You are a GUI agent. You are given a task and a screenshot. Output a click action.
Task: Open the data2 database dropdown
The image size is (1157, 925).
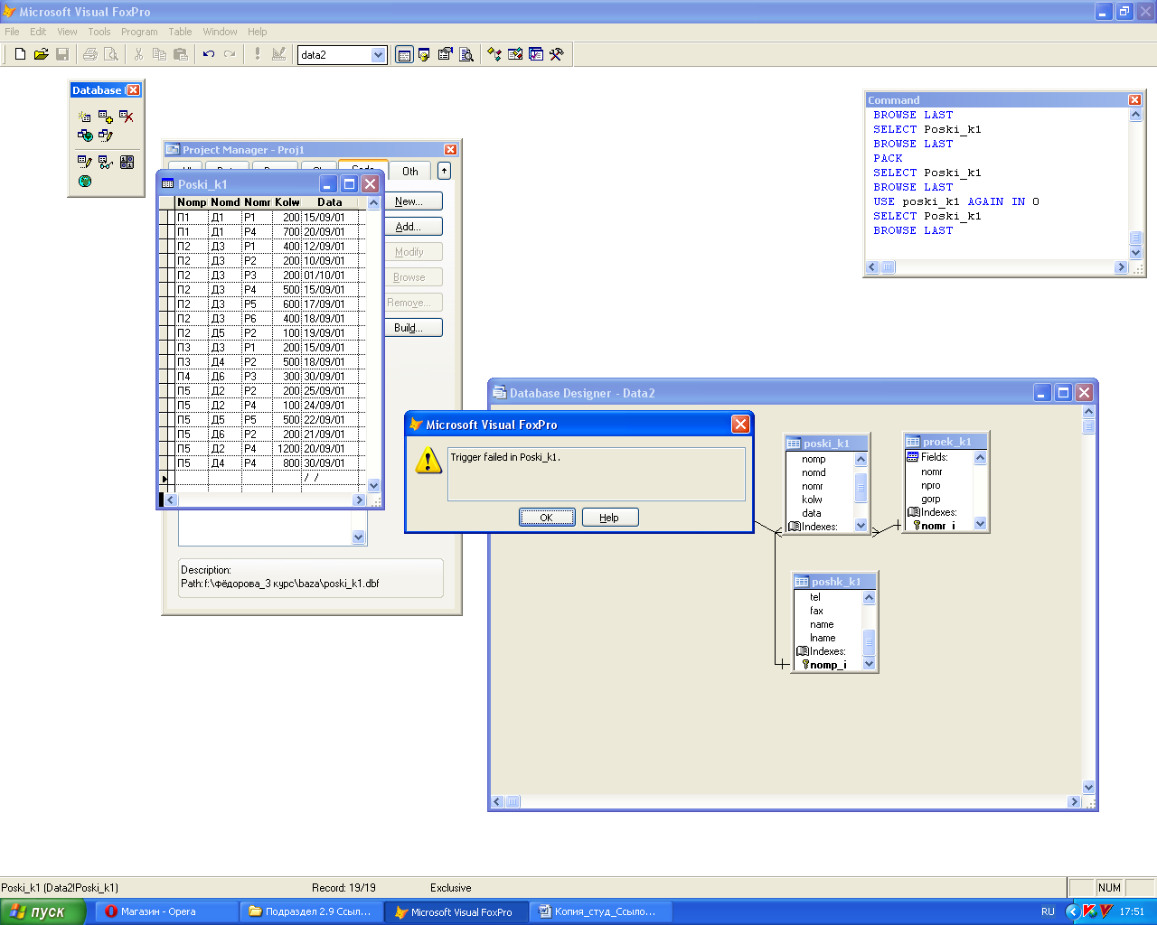(x=378, y=55)
